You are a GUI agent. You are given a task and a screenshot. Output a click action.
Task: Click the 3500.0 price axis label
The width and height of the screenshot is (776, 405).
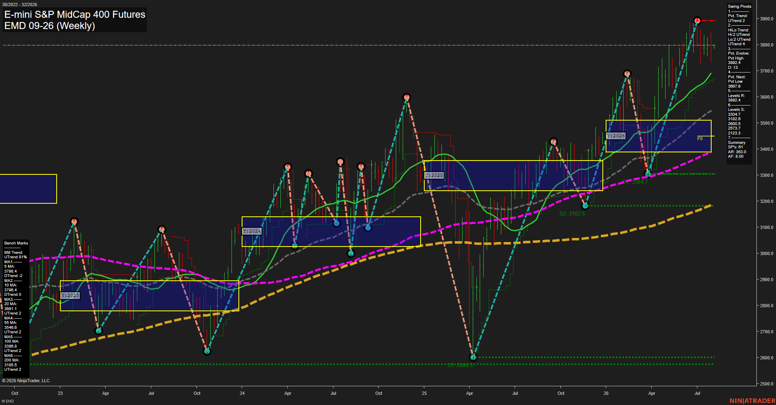click(767, 123)
